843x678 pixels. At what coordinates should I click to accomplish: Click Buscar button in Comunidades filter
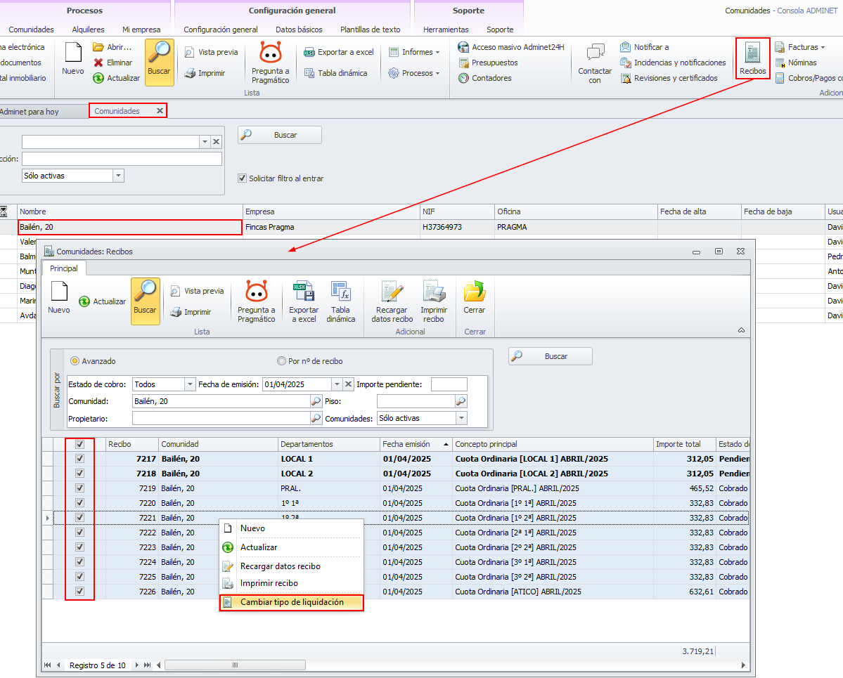(x=280, y=135)
